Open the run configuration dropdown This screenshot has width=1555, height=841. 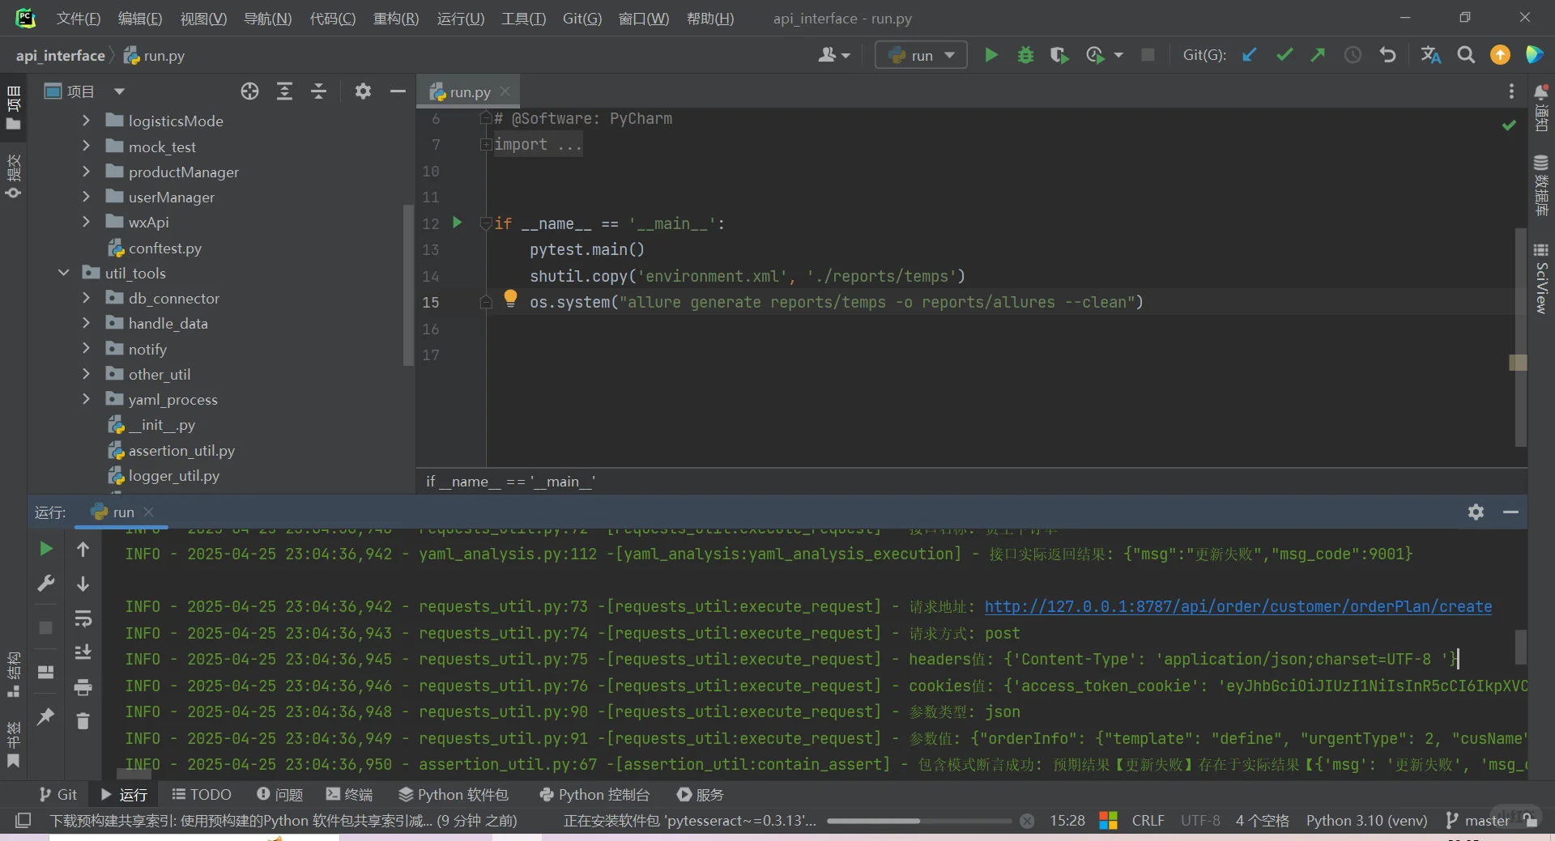(921, 55)
